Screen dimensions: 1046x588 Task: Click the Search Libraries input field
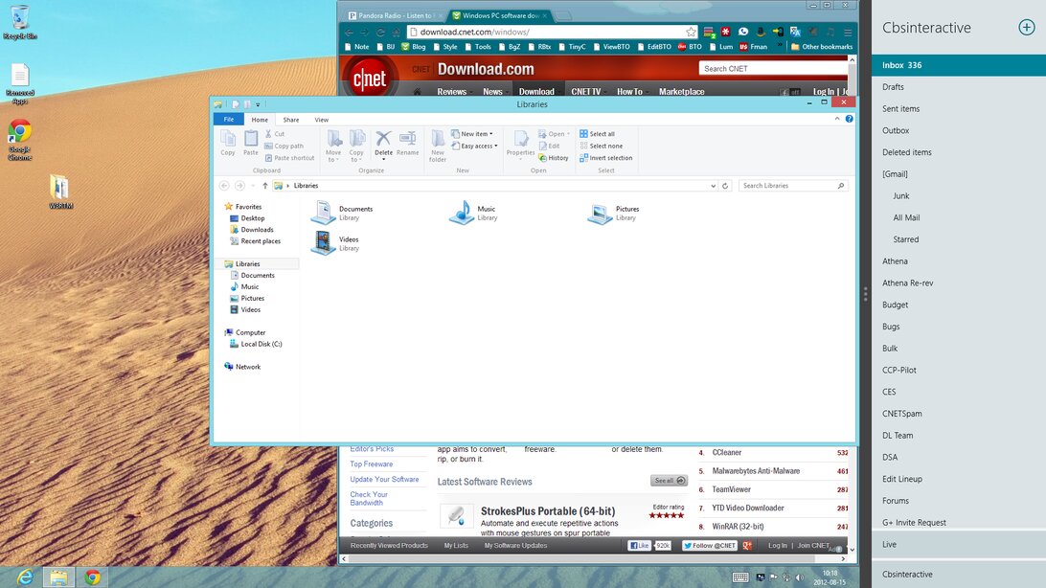pyautogui.click(x=787, y=186)
